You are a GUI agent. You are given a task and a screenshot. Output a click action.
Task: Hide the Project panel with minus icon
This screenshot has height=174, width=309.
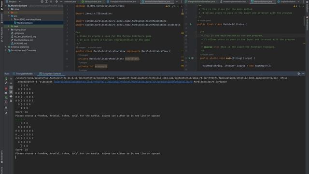coord(61,1)
